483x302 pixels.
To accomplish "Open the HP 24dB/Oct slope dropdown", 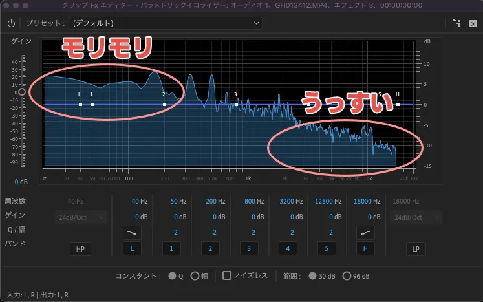I will pyautogui.click(x=81, y=217).
